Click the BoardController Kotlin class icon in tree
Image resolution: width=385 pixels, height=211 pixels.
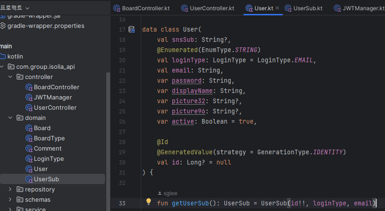pos(29,87)
